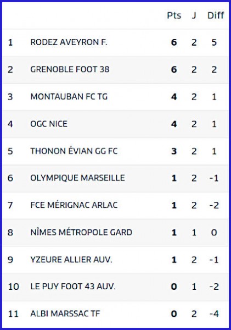Click the Diff column header
Screen dimensions: 231x330
pos(216,15)
